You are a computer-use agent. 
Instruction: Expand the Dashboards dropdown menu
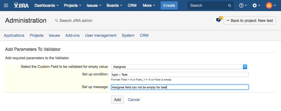(x=46, y=5)
